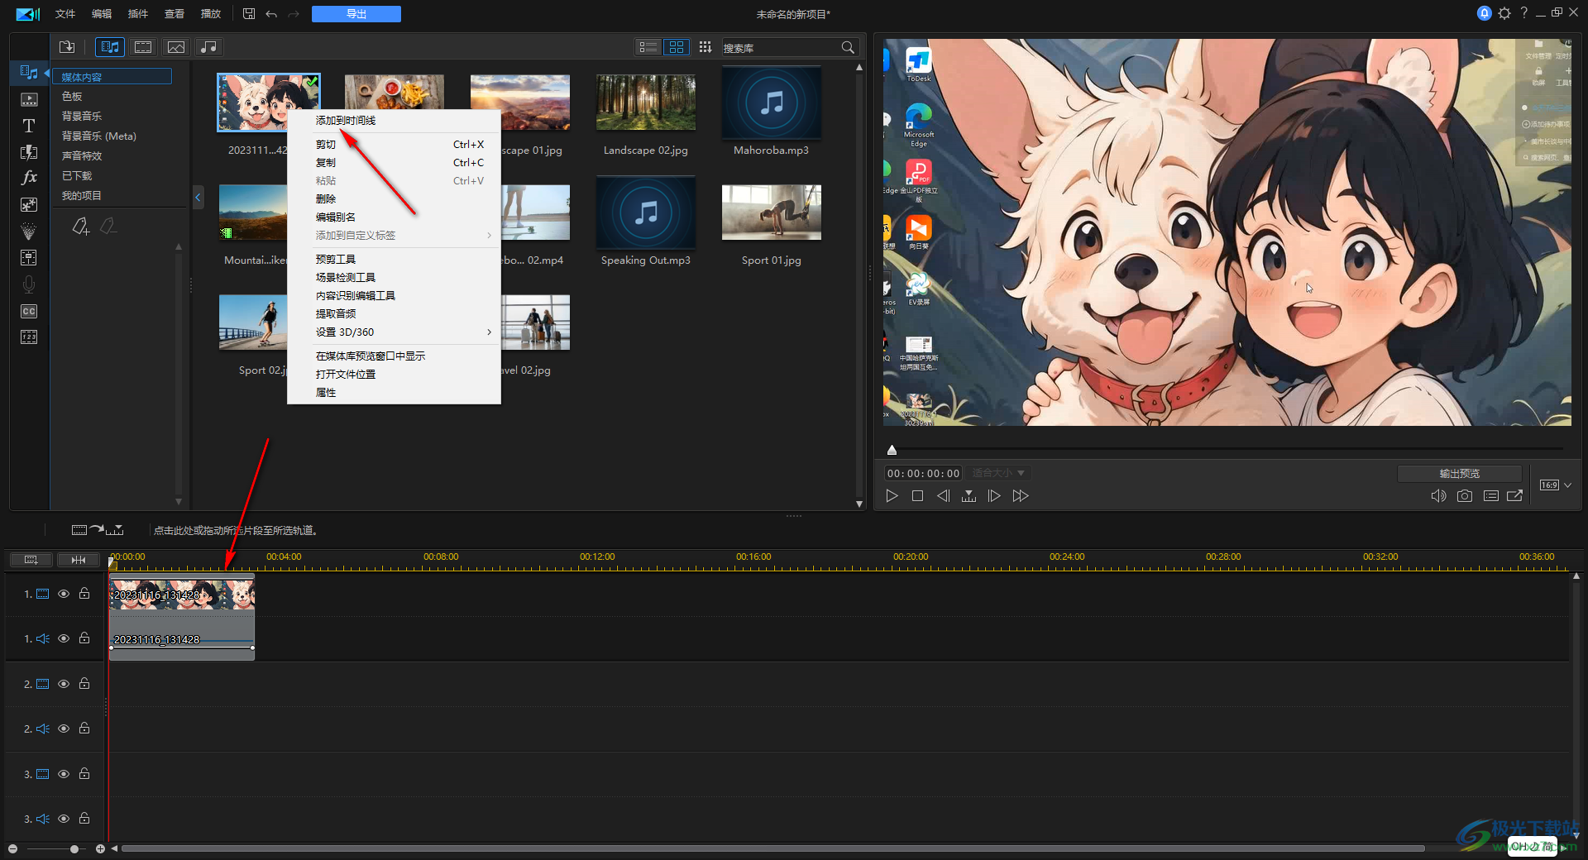Lock video track 1
Image resolution: width=1588 pixels, height=860 pixels.
84,593
